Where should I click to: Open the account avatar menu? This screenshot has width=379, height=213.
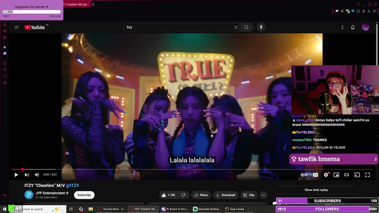tap(365, 27)
